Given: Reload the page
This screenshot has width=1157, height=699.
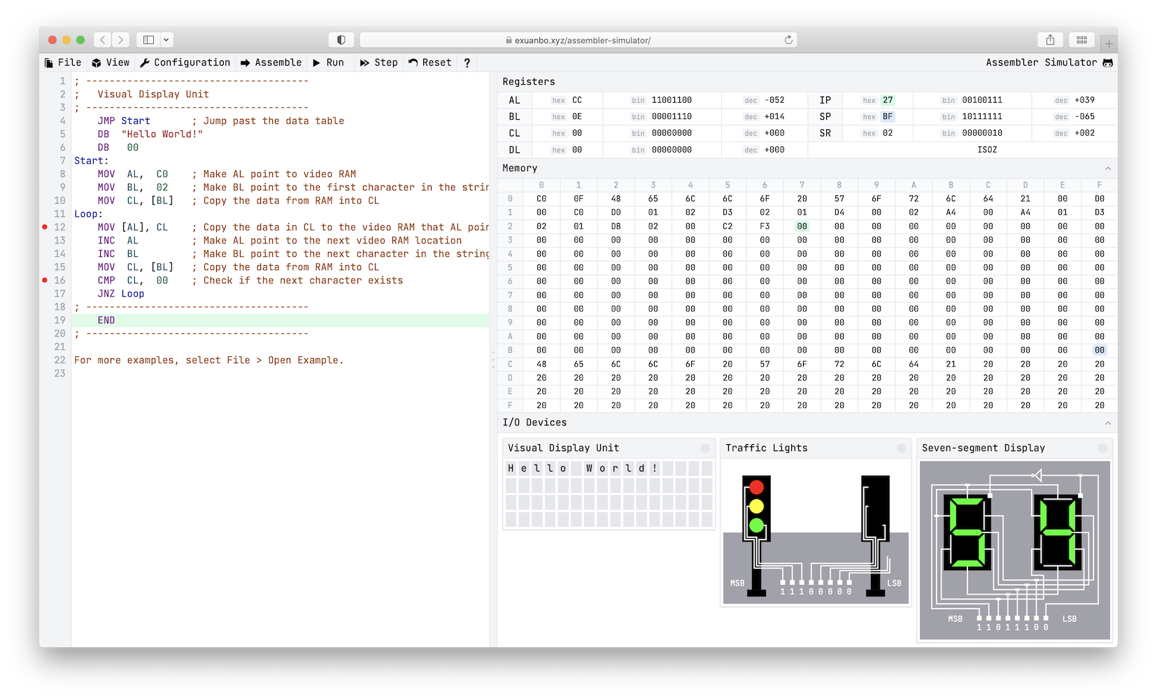Looking at the screenshot, I should coord(788,40).
